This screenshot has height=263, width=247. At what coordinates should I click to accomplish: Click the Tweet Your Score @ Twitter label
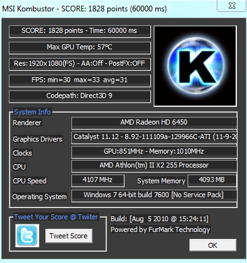coord(56,217)
